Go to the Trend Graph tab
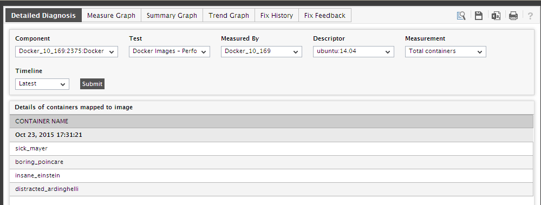The width and height of the screenshot is (541, 205). point(229,16)
